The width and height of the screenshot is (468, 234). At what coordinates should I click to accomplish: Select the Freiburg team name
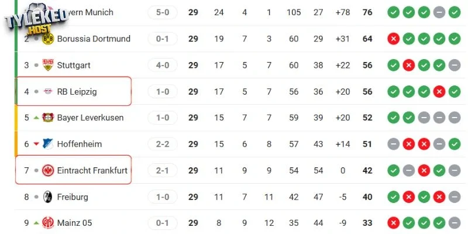click(x=73, y=197)
